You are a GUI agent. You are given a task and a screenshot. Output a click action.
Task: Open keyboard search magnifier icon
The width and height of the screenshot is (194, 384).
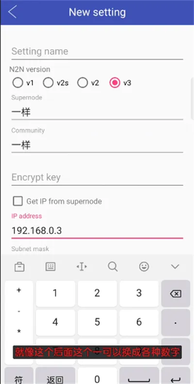pyautogui.click(x=113, y=267)
